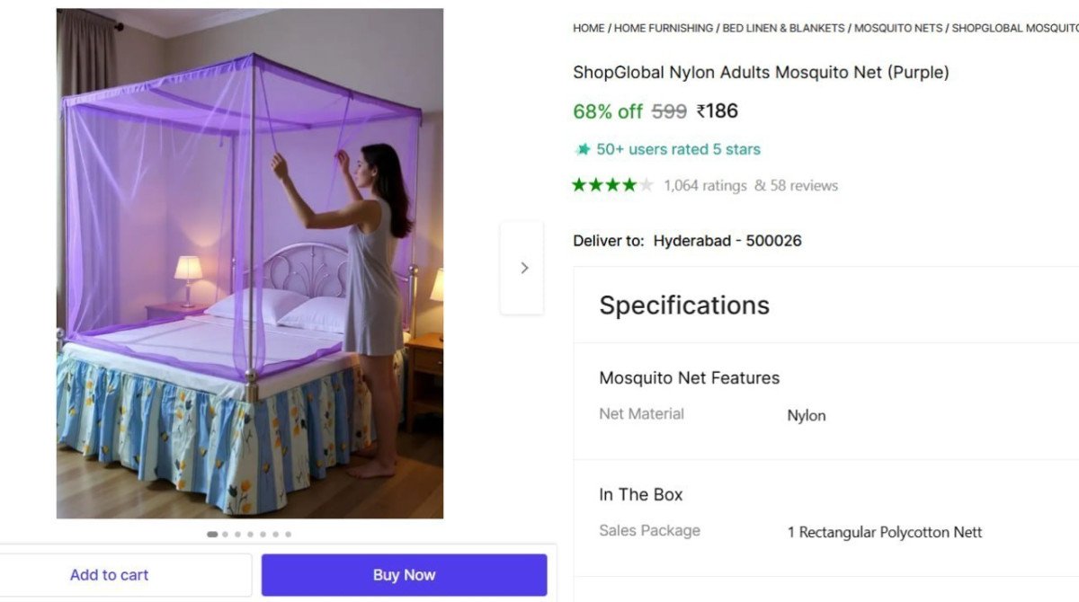Screen dimensions: 1079x602
Task: Select the first filled rating star
Action: pos(579,185)
